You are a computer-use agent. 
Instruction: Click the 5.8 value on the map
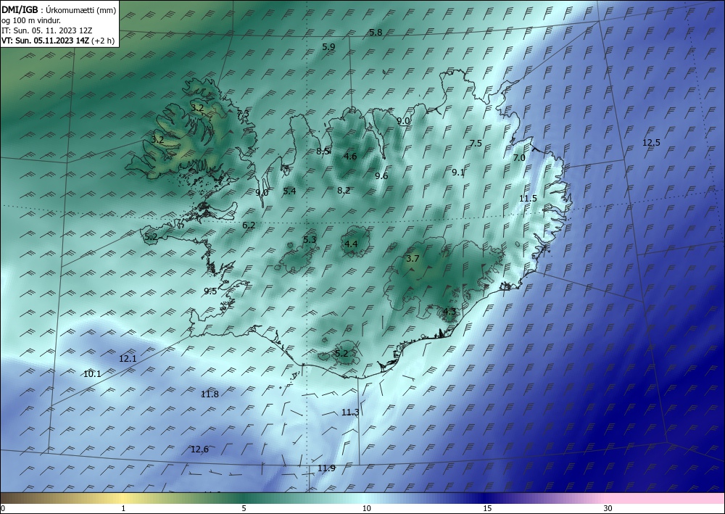[x=376, y=33]
